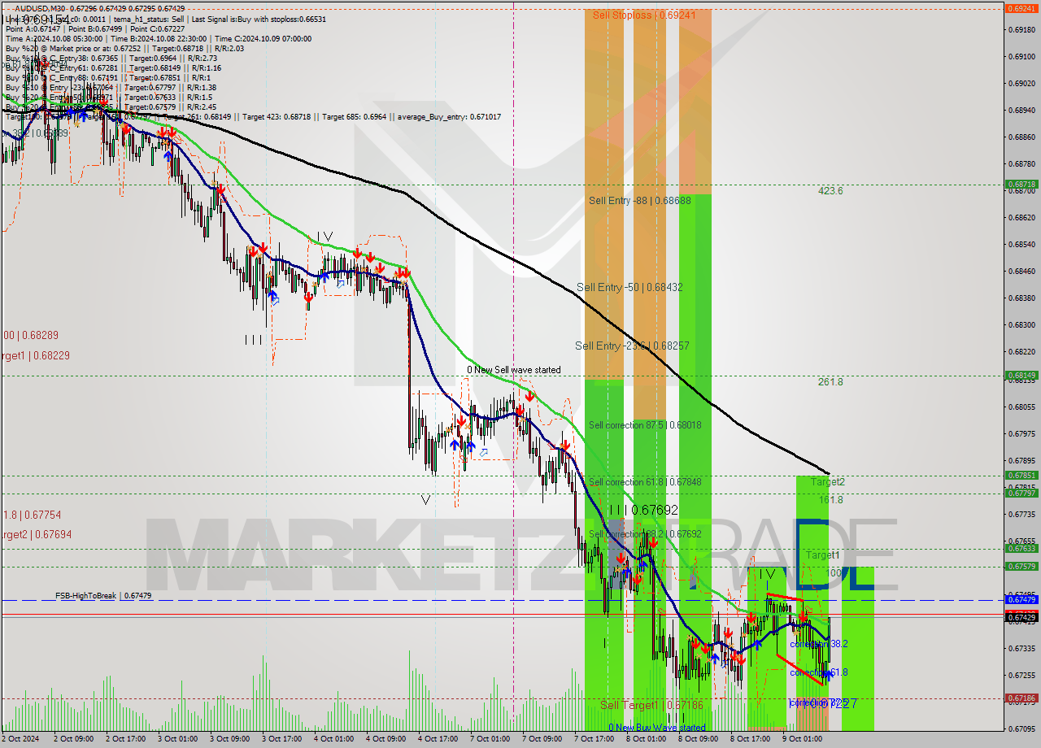The height and width of the screenshot is (748, 1041).
Task: Click 'average_Buy_entry: 0.671017' text
Action: click(449, 117)
